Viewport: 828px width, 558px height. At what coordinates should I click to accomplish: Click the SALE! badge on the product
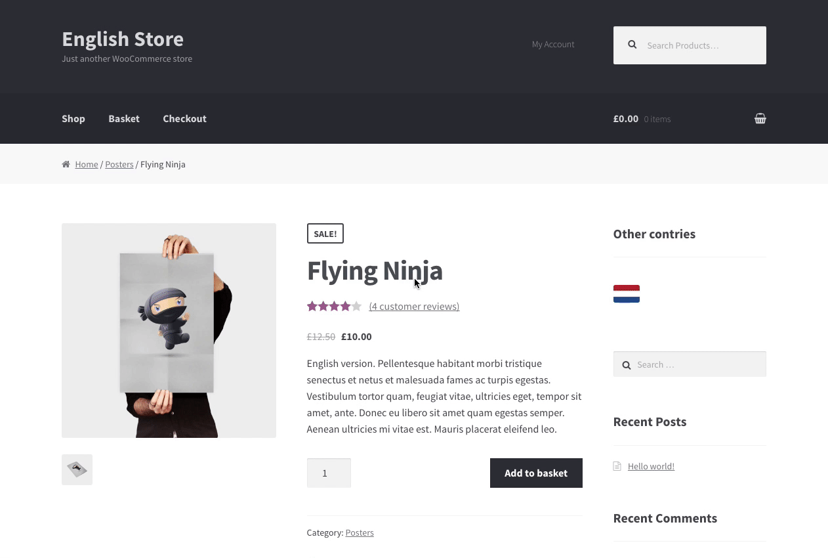(325, 233)
